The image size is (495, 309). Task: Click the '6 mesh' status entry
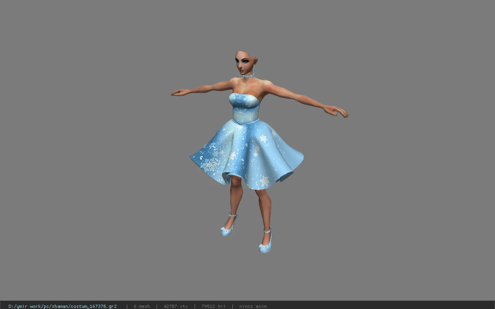(x=142, y=306)
